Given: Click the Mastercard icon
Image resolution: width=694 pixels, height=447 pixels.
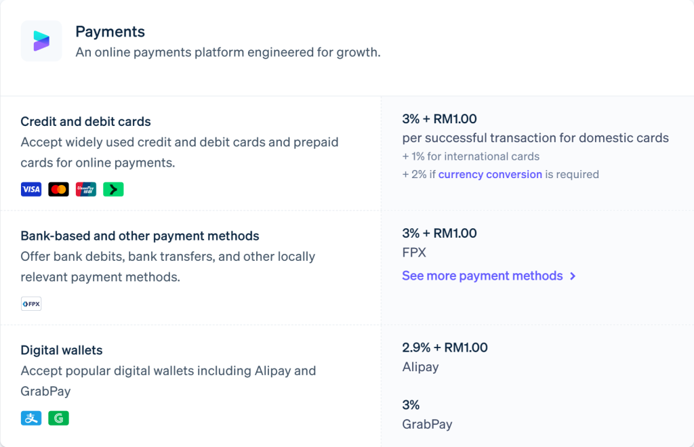Looking at the screenshot, I should tap(58, 189).
